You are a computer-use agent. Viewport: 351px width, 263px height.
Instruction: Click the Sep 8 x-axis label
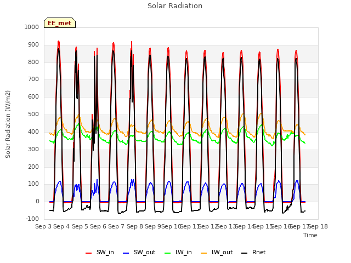coord(135,226)
